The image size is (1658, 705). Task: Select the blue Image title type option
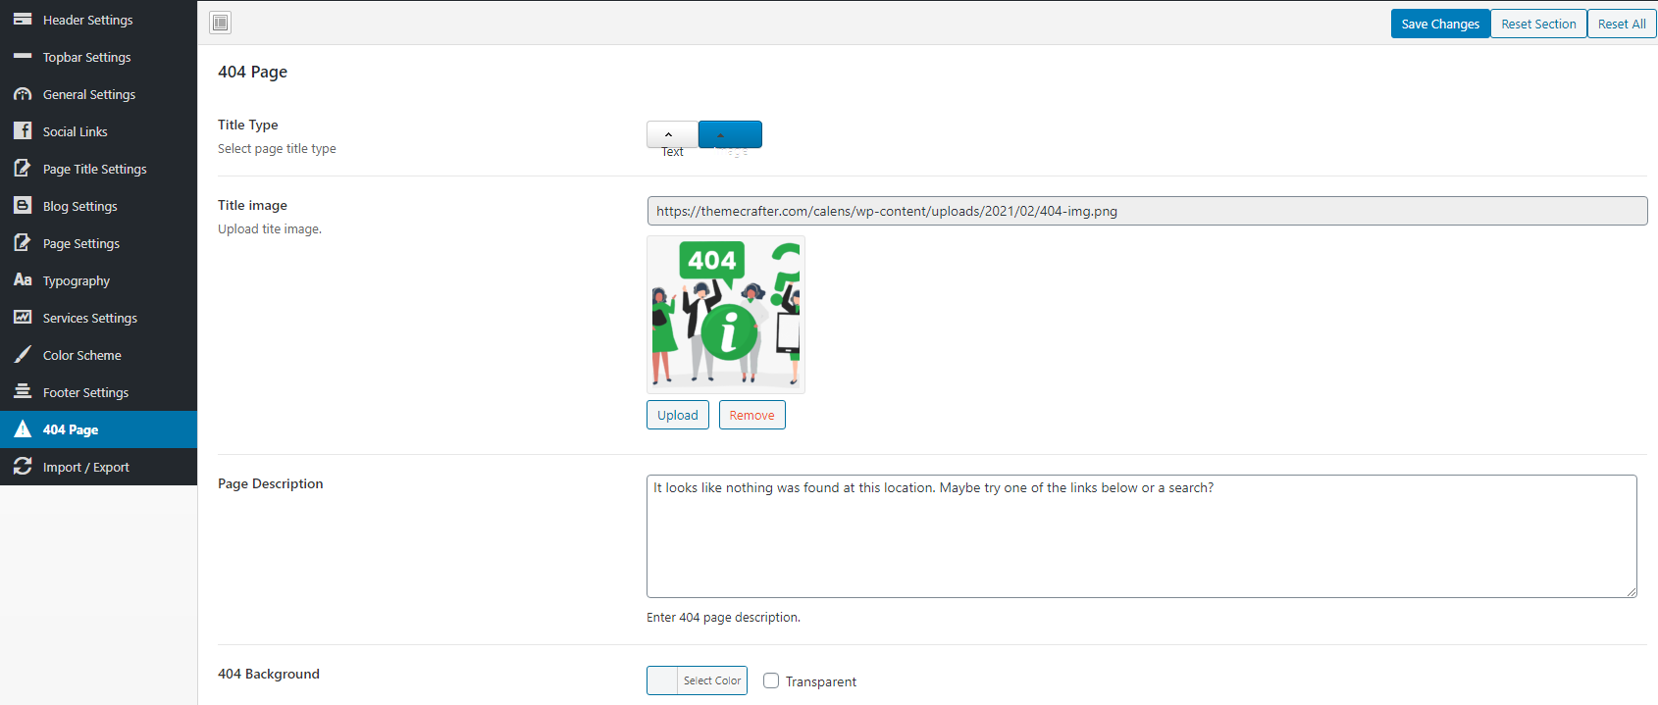coord(730,134)
